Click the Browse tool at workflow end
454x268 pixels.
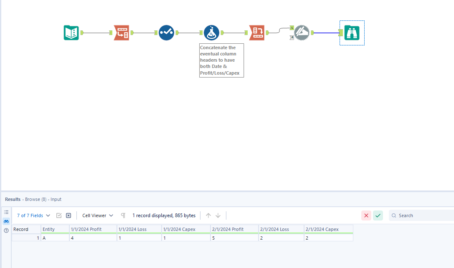tap(352, 33)
